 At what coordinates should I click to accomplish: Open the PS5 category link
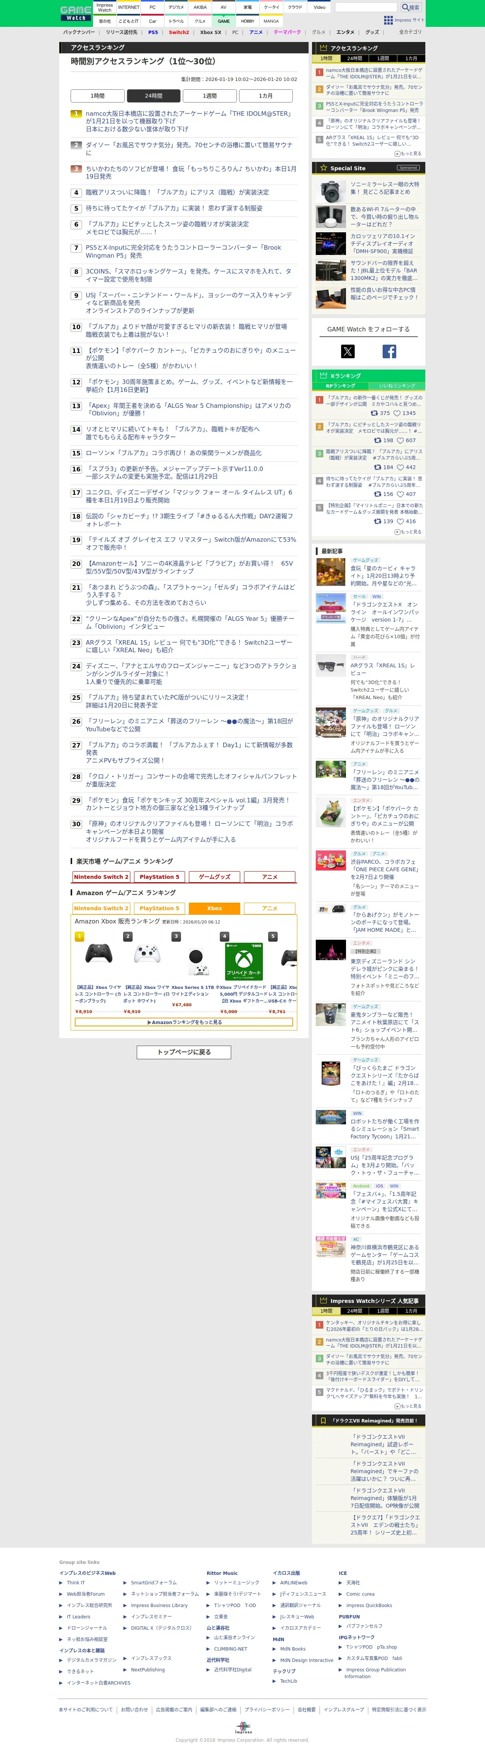(153, 32)
